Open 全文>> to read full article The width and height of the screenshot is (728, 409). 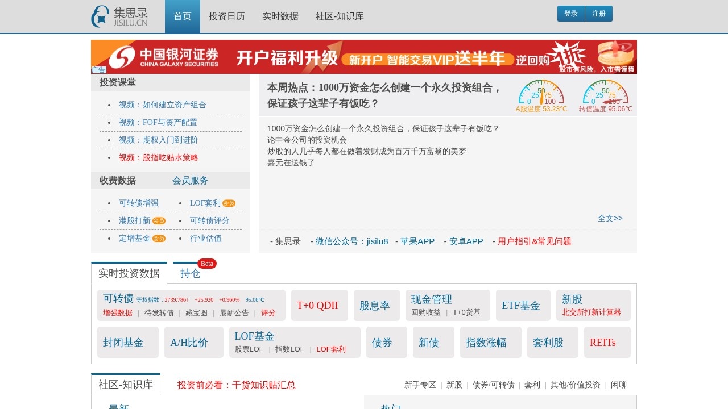click(610, 218)
